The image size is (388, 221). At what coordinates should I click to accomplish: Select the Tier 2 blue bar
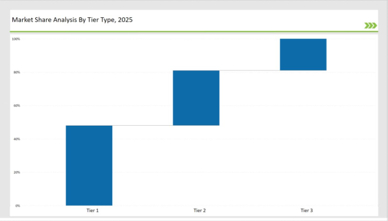(196, 98)
